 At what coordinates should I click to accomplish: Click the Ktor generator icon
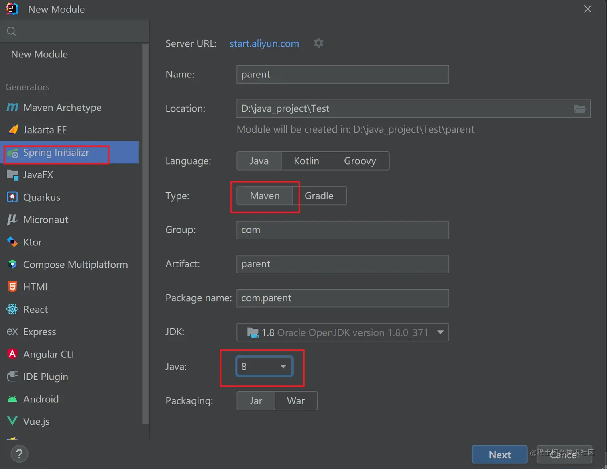12,242
